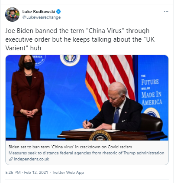This screenshot has width=174, height=183.
Task: Click the seal on the front of the signing desk
Action: pos(100,136)
